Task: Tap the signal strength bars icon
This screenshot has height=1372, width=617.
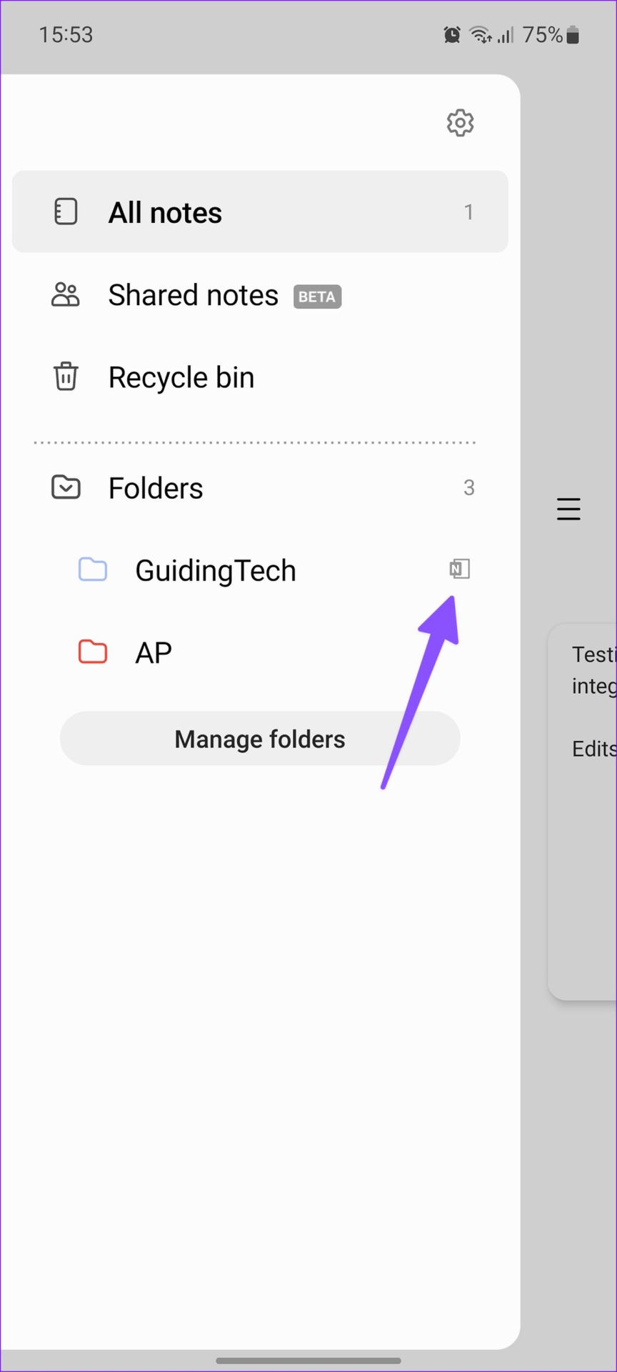Action: click(506, 34)
